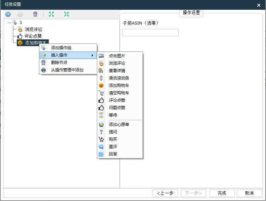The width and height of the screenshot is (266, 201).
Task: Click the question mark icon beside 提问
Action: click(101, 132)
